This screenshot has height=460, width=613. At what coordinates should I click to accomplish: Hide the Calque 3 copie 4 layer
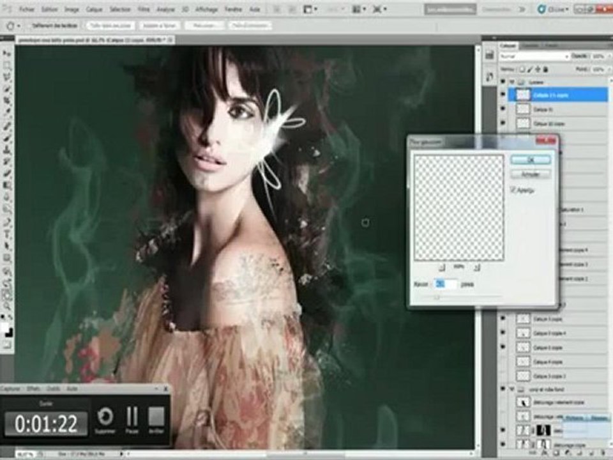click(x=503, y=333)
